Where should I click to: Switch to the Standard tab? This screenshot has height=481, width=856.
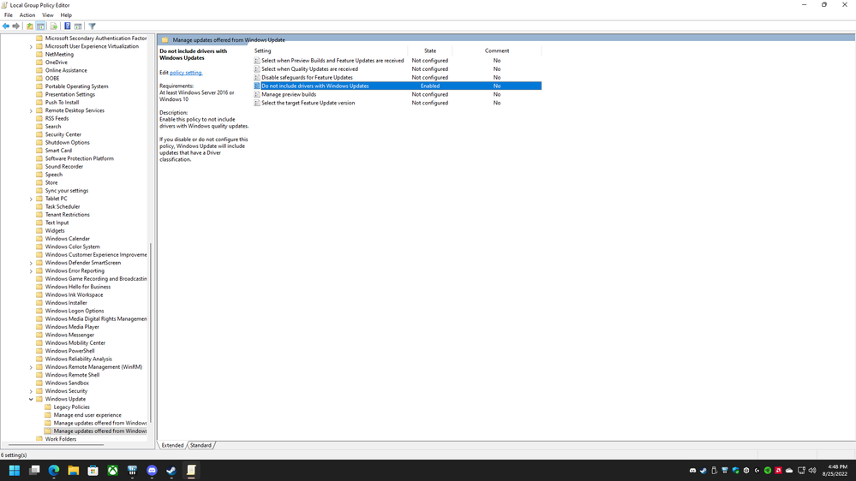201,446
